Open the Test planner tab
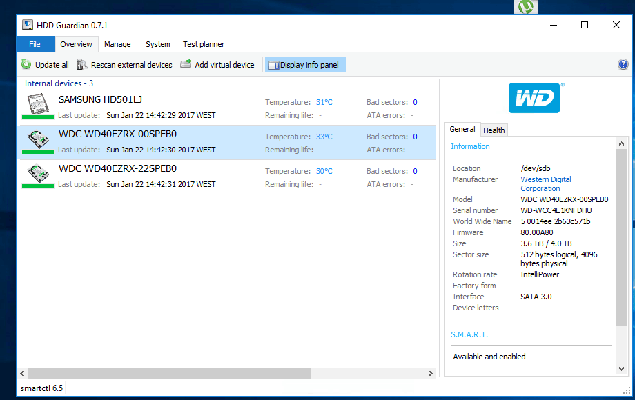 204,44
